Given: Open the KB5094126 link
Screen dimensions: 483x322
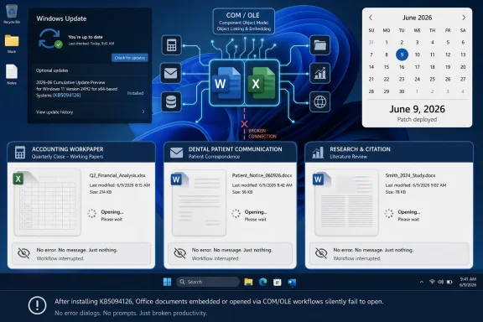Looking at the screenshot, I should click(67, 96).
